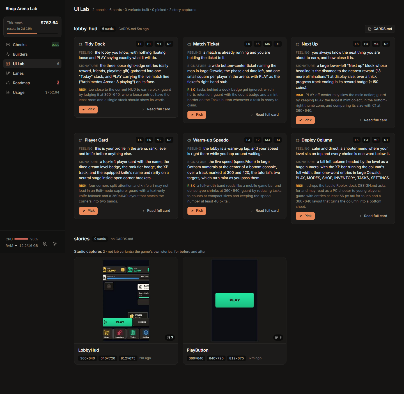Expand Read full card for Next Up
The width and height of the screenshot is (404, 394).
tap(373, 120)
